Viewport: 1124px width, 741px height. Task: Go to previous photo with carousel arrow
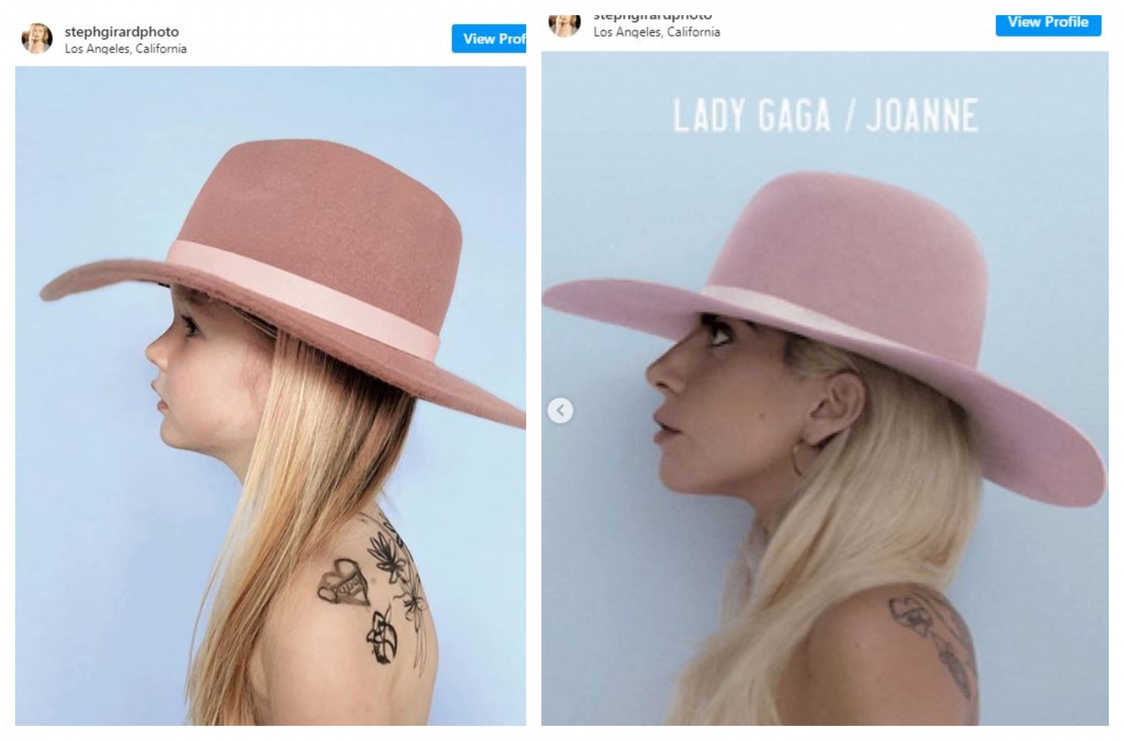pyautogui.click(x=560, y=411)
